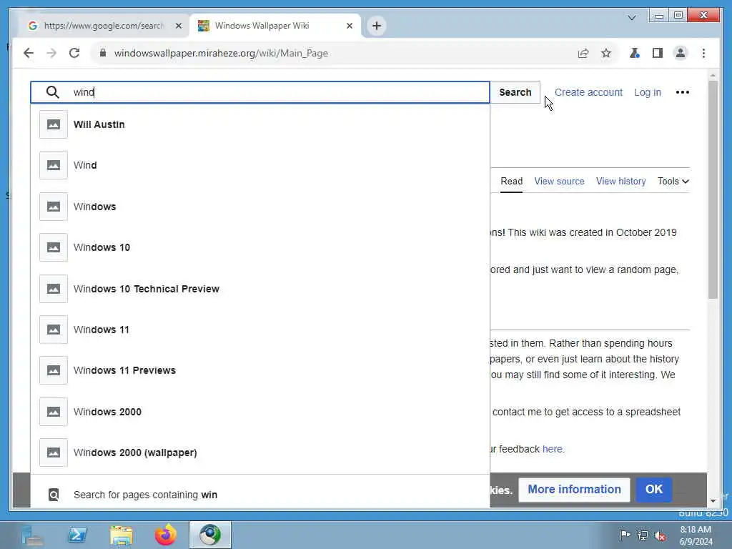The width and height of the screenshot is (732, 549).
Task: Open the Chrome three-dot menu
Action: pyautogui.click(x=703, y=53)
